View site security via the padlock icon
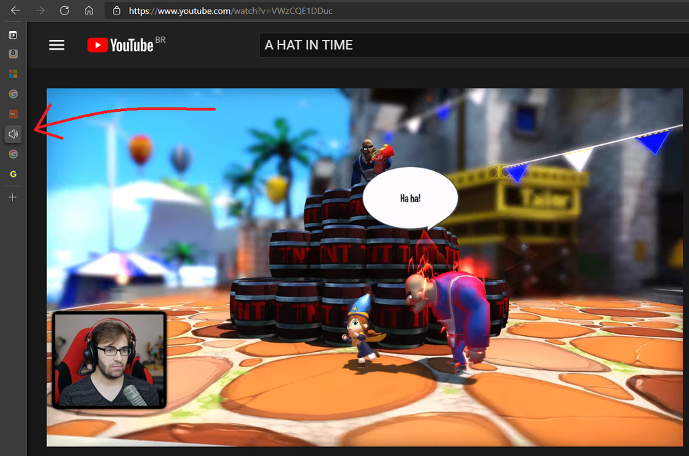This screenshot has width=689, height=456. pos(115,10)
